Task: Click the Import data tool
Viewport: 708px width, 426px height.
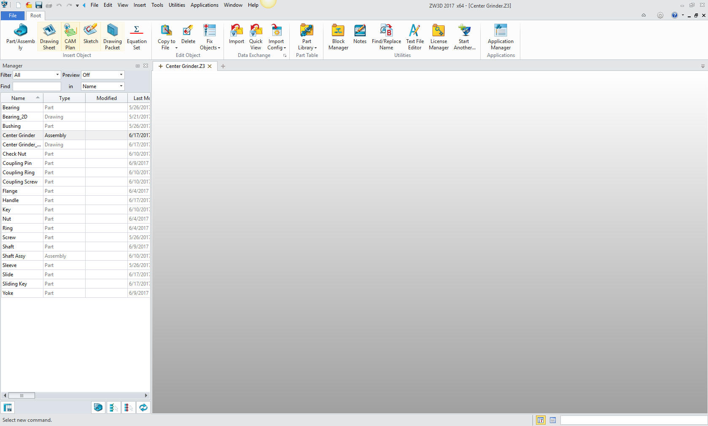Action: 237,34
